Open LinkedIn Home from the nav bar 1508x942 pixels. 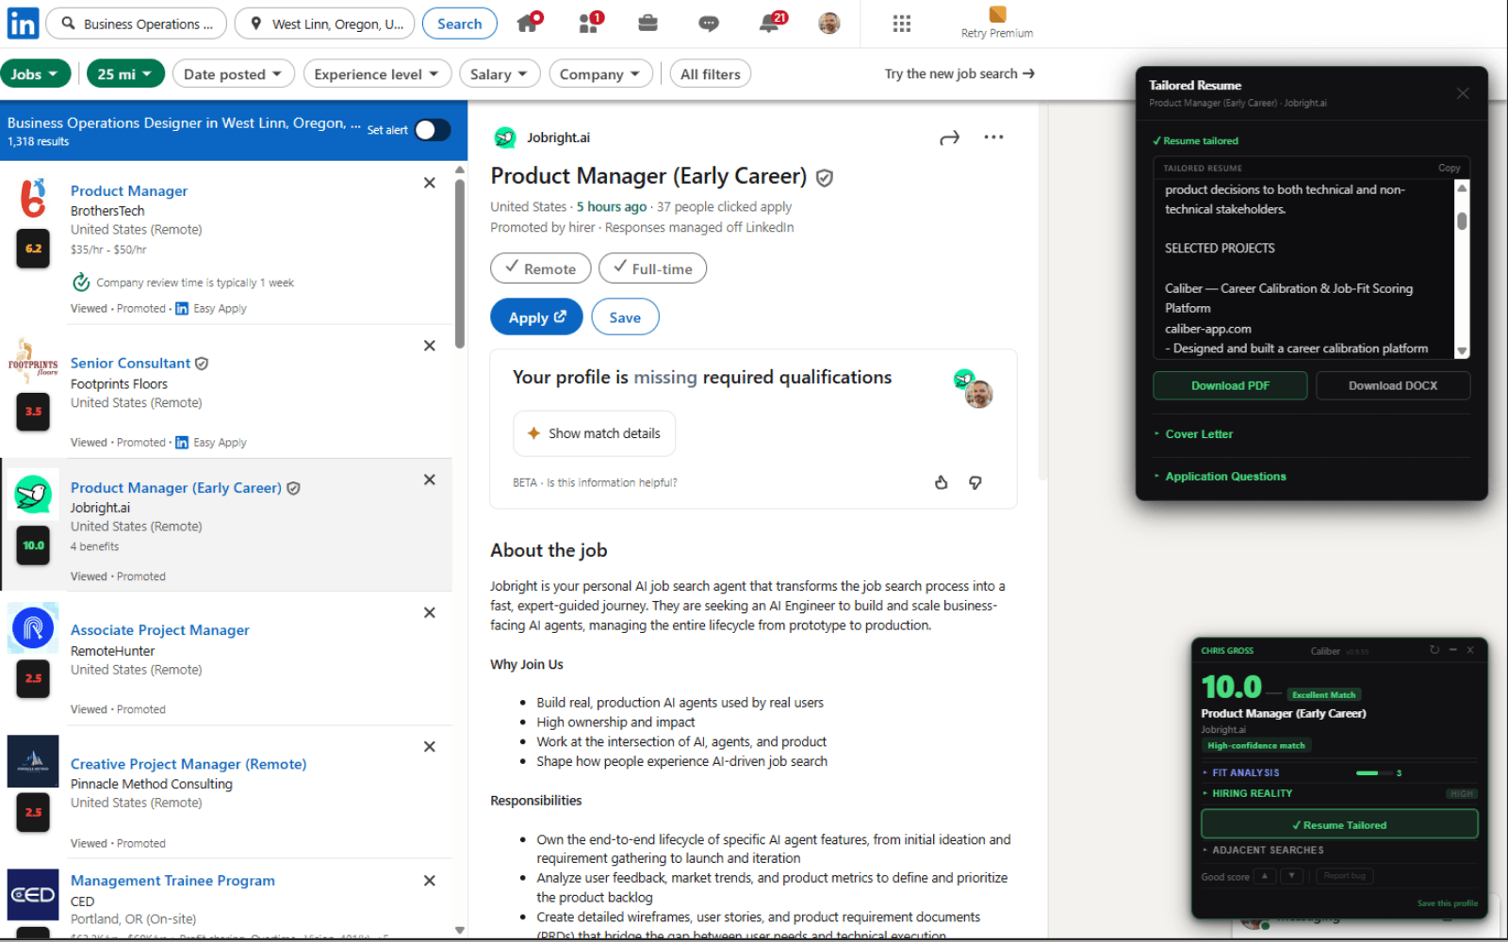(x=528, y=24)
